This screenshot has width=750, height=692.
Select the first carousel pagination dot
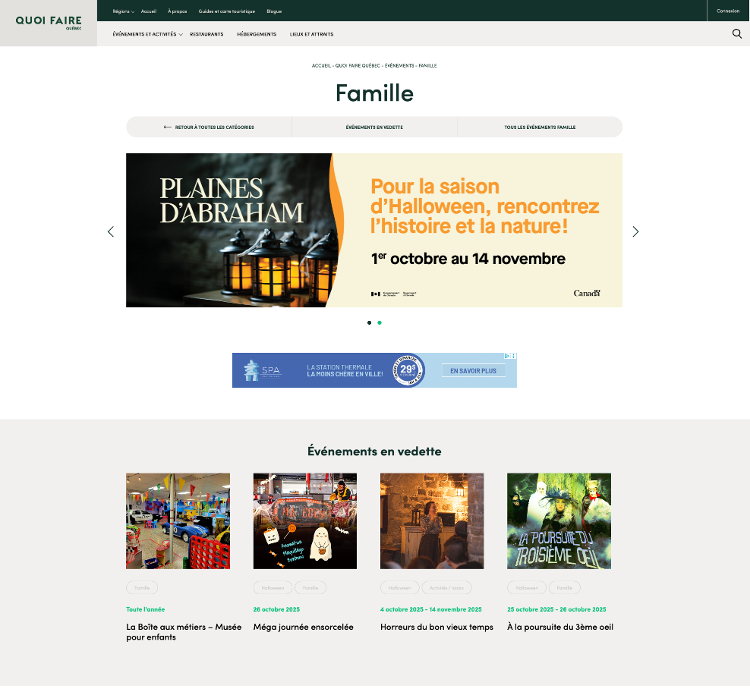[x=369, y=322]
